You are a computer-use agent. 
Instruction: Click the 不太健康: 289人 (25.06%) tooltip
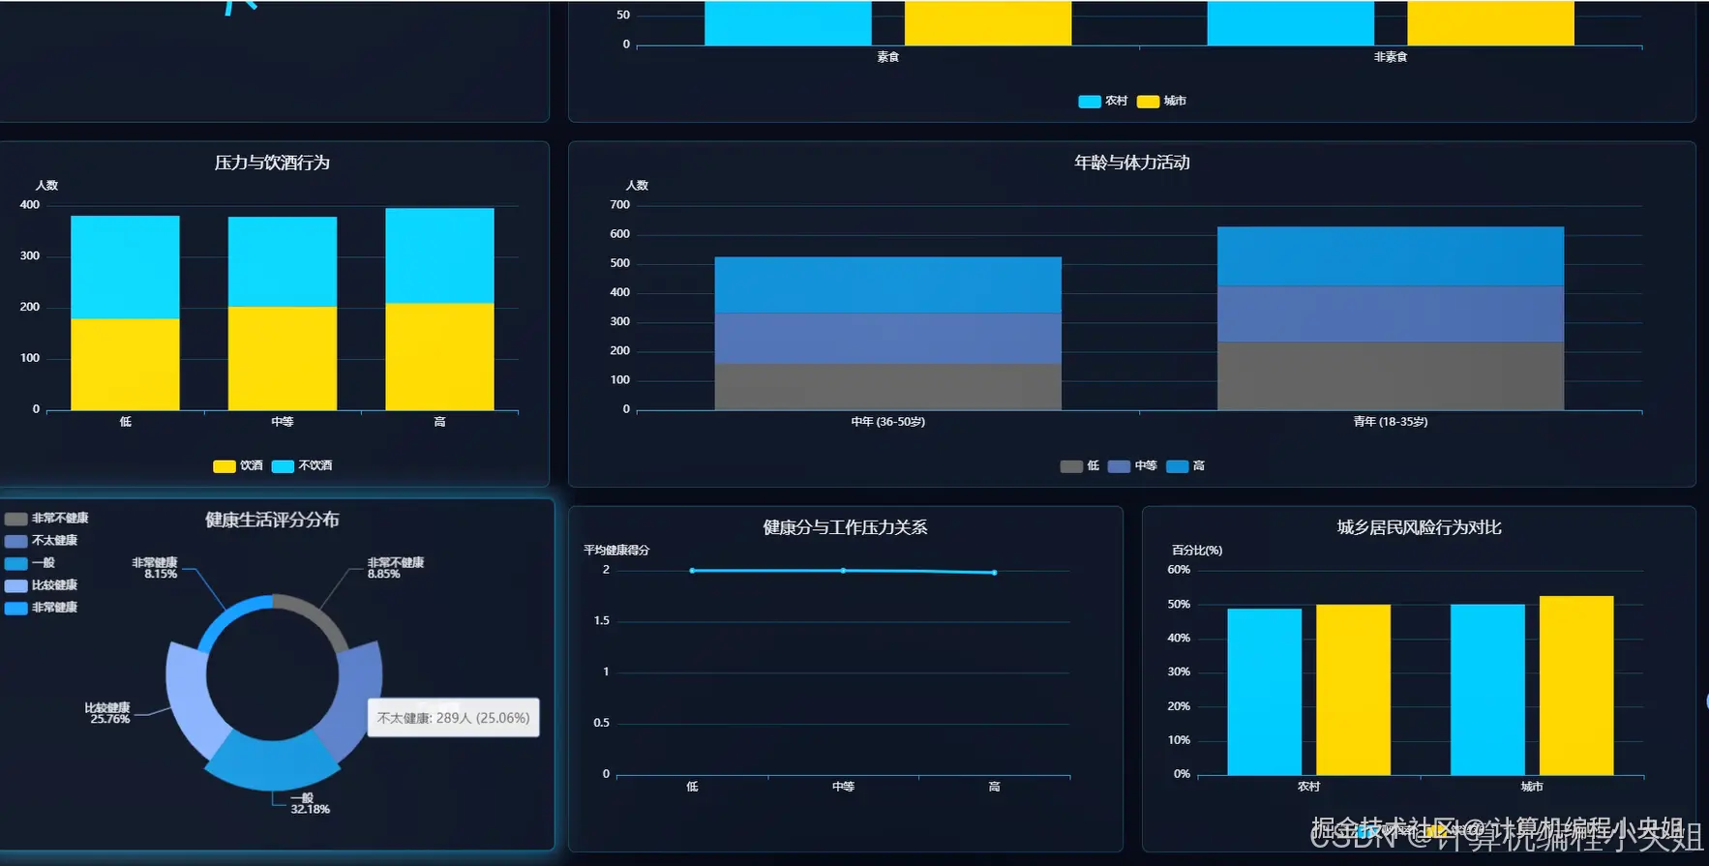[x=454, y=718]
